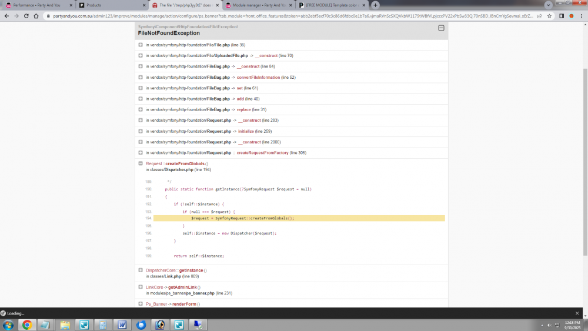Go back to the previous page

tap(6, 16)
